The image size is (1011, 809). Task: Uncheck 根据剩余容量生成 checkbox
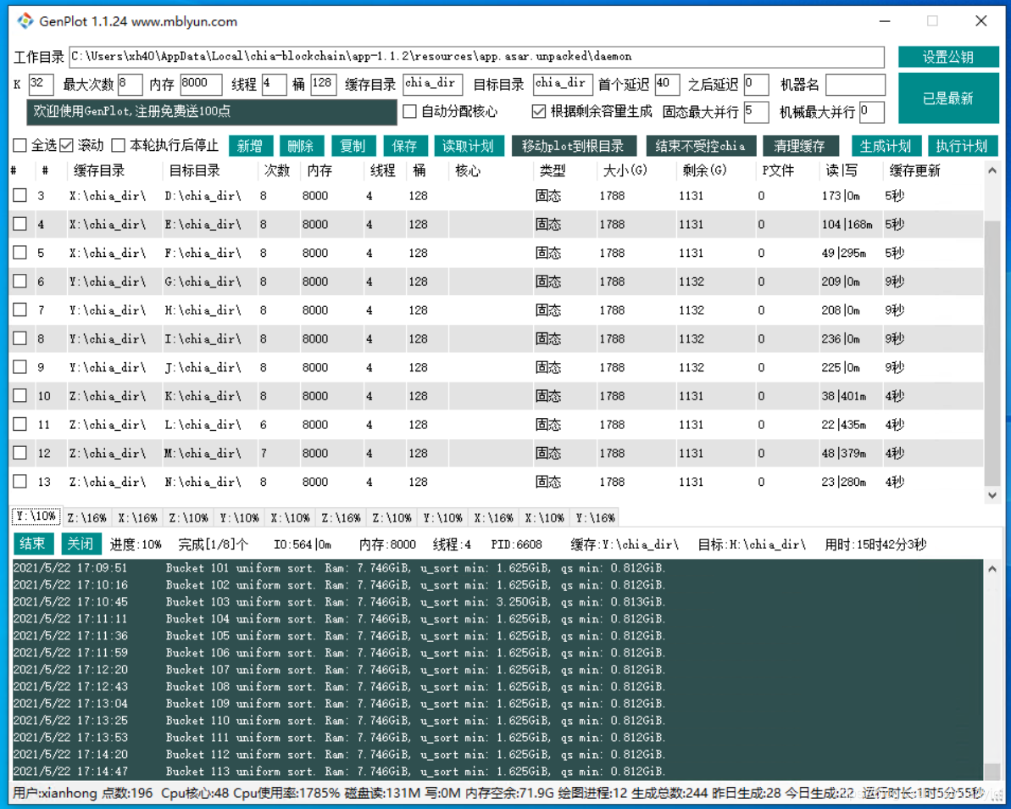coord(538,112)
